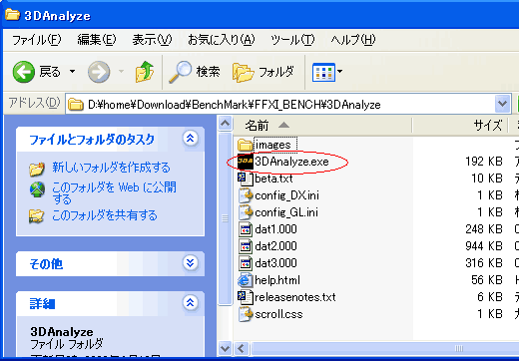Open the ツール(T) menu
This screenshot has height=361, width=519.
(292, 40)
